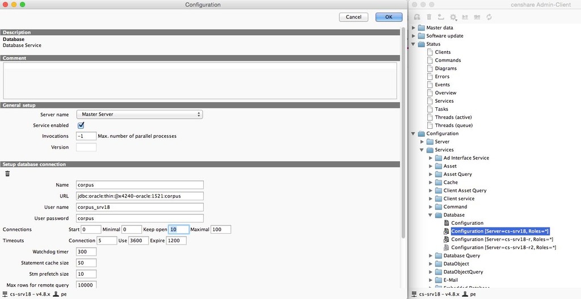The width and height of the screenshot is (581, 299).
Task: Click in the Comment text area
Action: 200,80
